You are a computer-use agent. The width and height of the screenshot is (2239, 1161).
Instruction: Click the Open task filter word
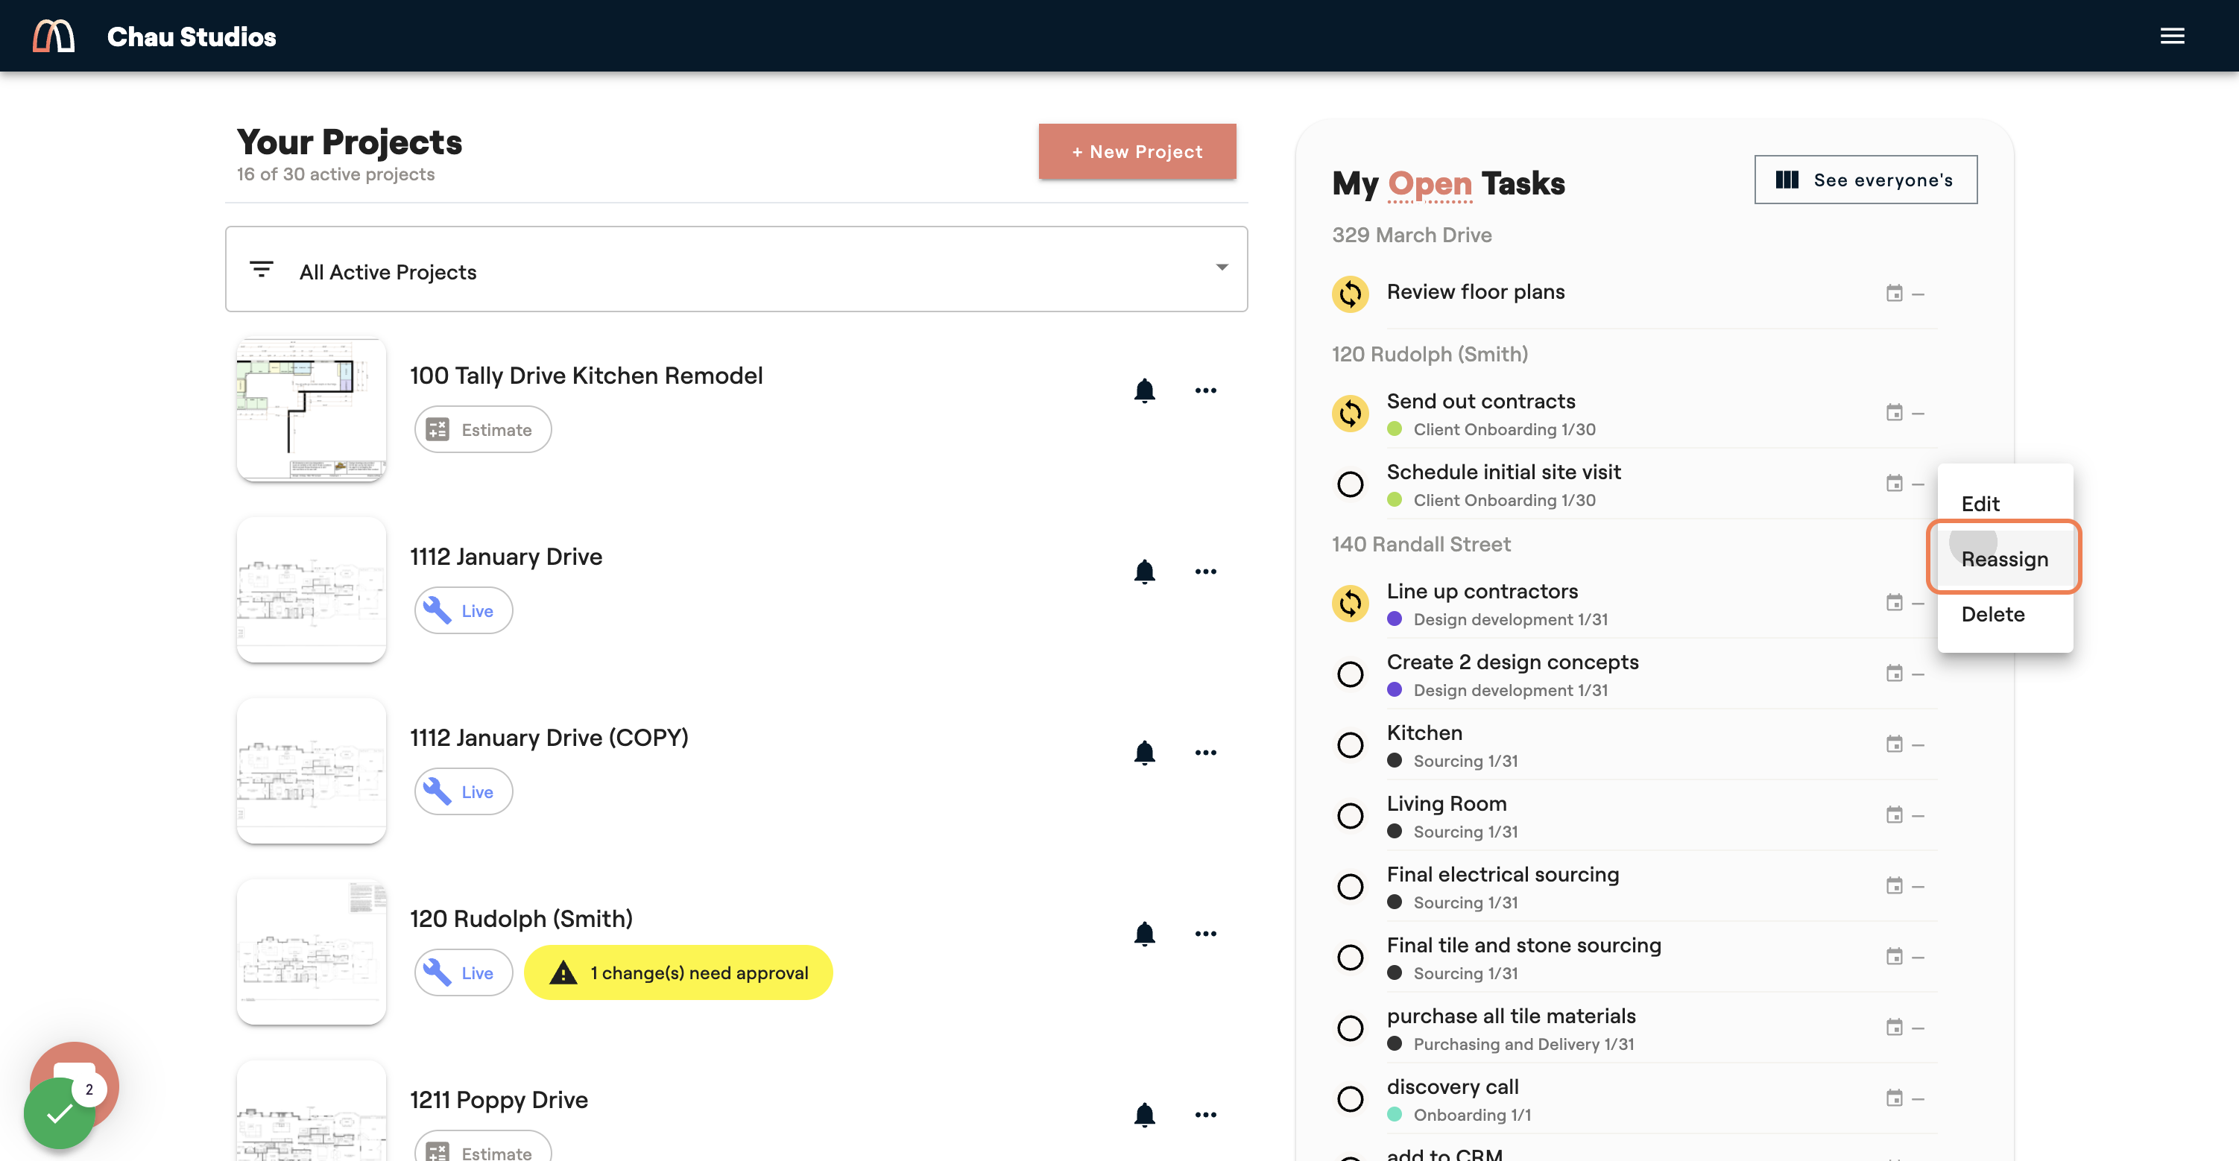1430,183
